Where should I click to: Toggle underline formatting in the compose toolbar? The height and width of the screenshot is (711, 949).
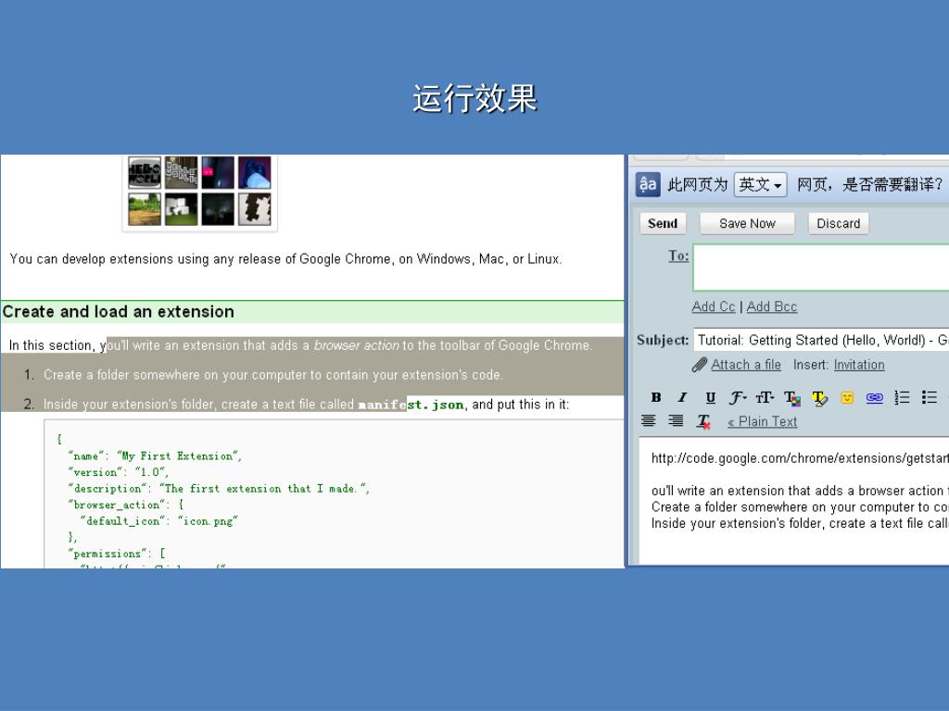pyautogui.click(x=711, y=397)
